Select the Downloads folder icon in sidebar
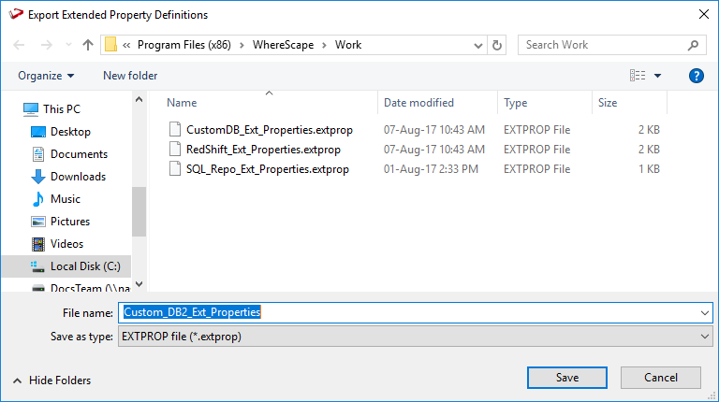 click(38, 177)
